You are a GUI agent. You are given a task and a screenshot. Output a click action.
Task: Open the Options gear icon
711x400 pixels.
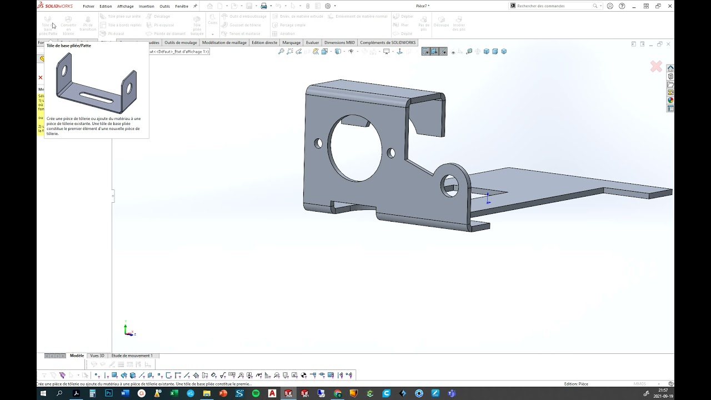[x=328, y=6]
